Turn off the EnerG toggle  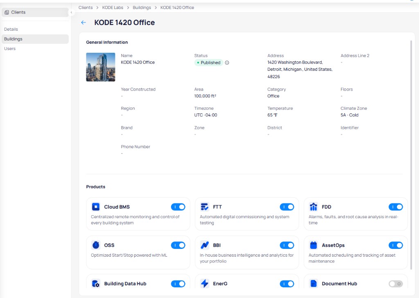[x=287, y=284]
